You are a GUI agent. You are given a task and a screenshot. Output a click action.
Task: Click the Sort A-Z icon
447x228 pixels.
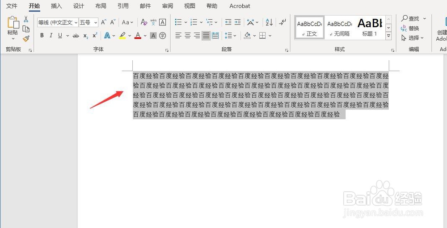(269, 22)
